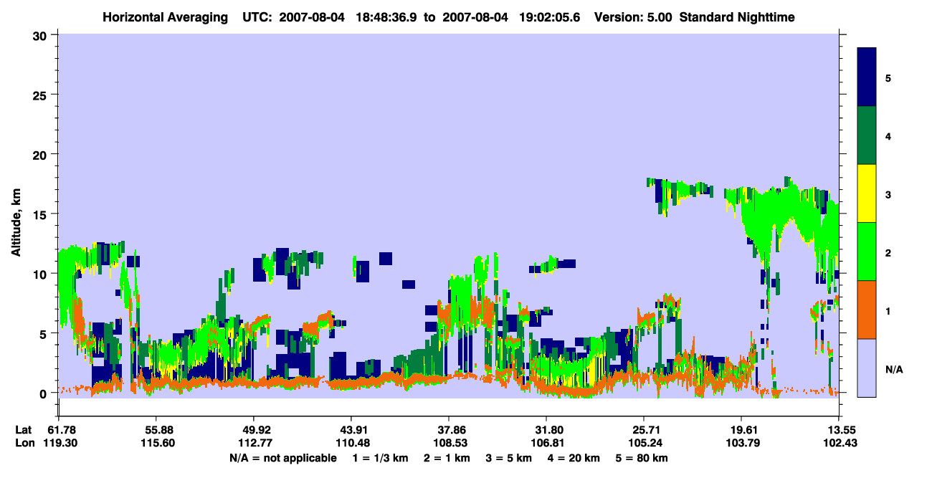Click the dark blue colorbar segment labeled 5
932x478 pixels.
pyautogui.click(x=867, y=77)
